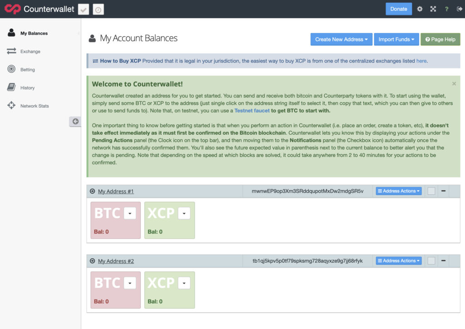The image size is (465, 329).
Task: Click circle arrow icon beside My Address #2
Action: click(93, 261)
